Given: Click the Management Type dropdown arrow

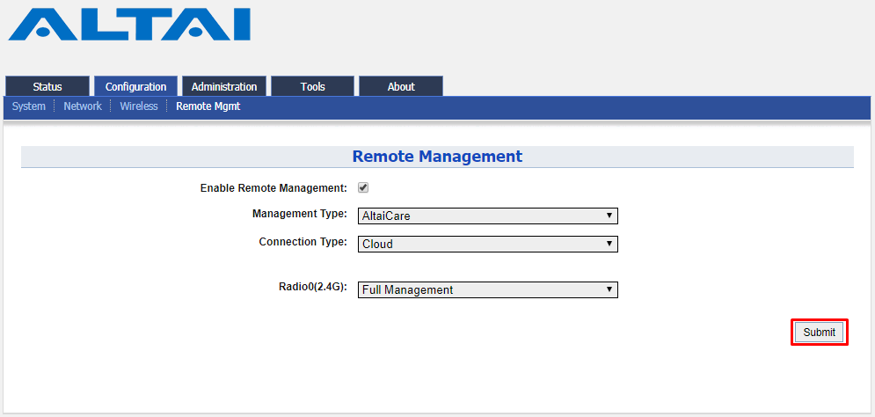Looking at the screenshot, I should (609, 216).
